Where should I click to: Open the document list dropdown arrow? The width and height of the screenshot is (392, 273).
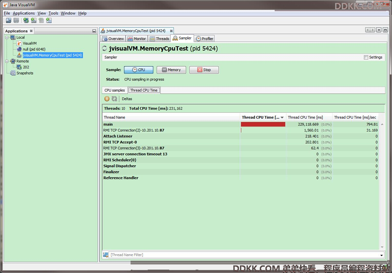[379, 30]
